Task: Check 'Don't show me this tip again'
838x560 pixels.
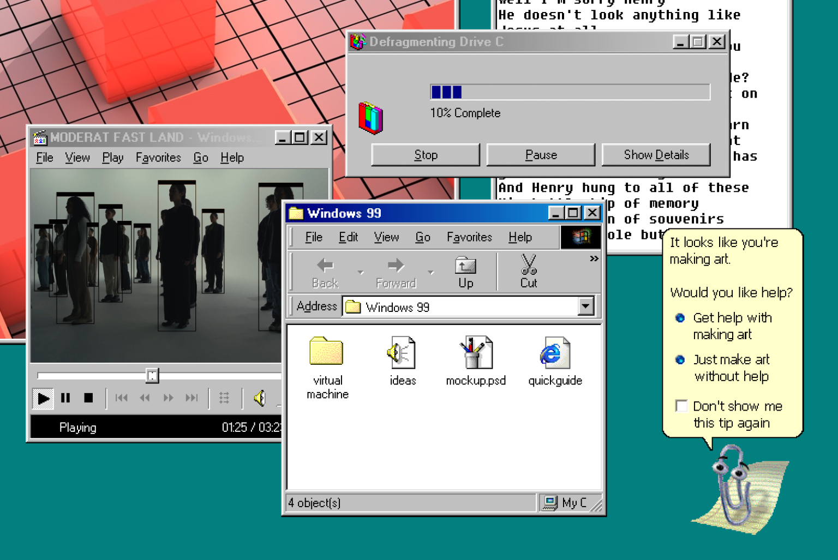Action: pyautogui.click(x=681, y=406)
